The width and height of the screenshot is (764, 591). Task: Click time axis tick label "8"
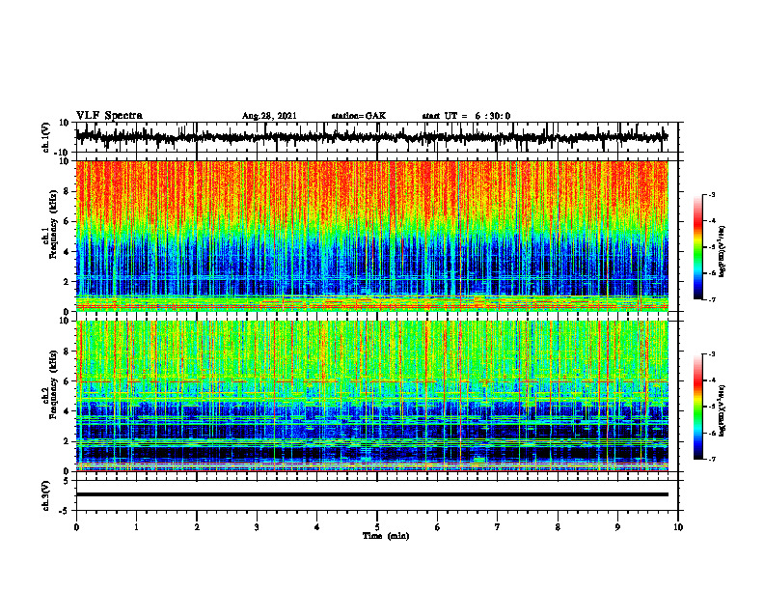[558, 527]
